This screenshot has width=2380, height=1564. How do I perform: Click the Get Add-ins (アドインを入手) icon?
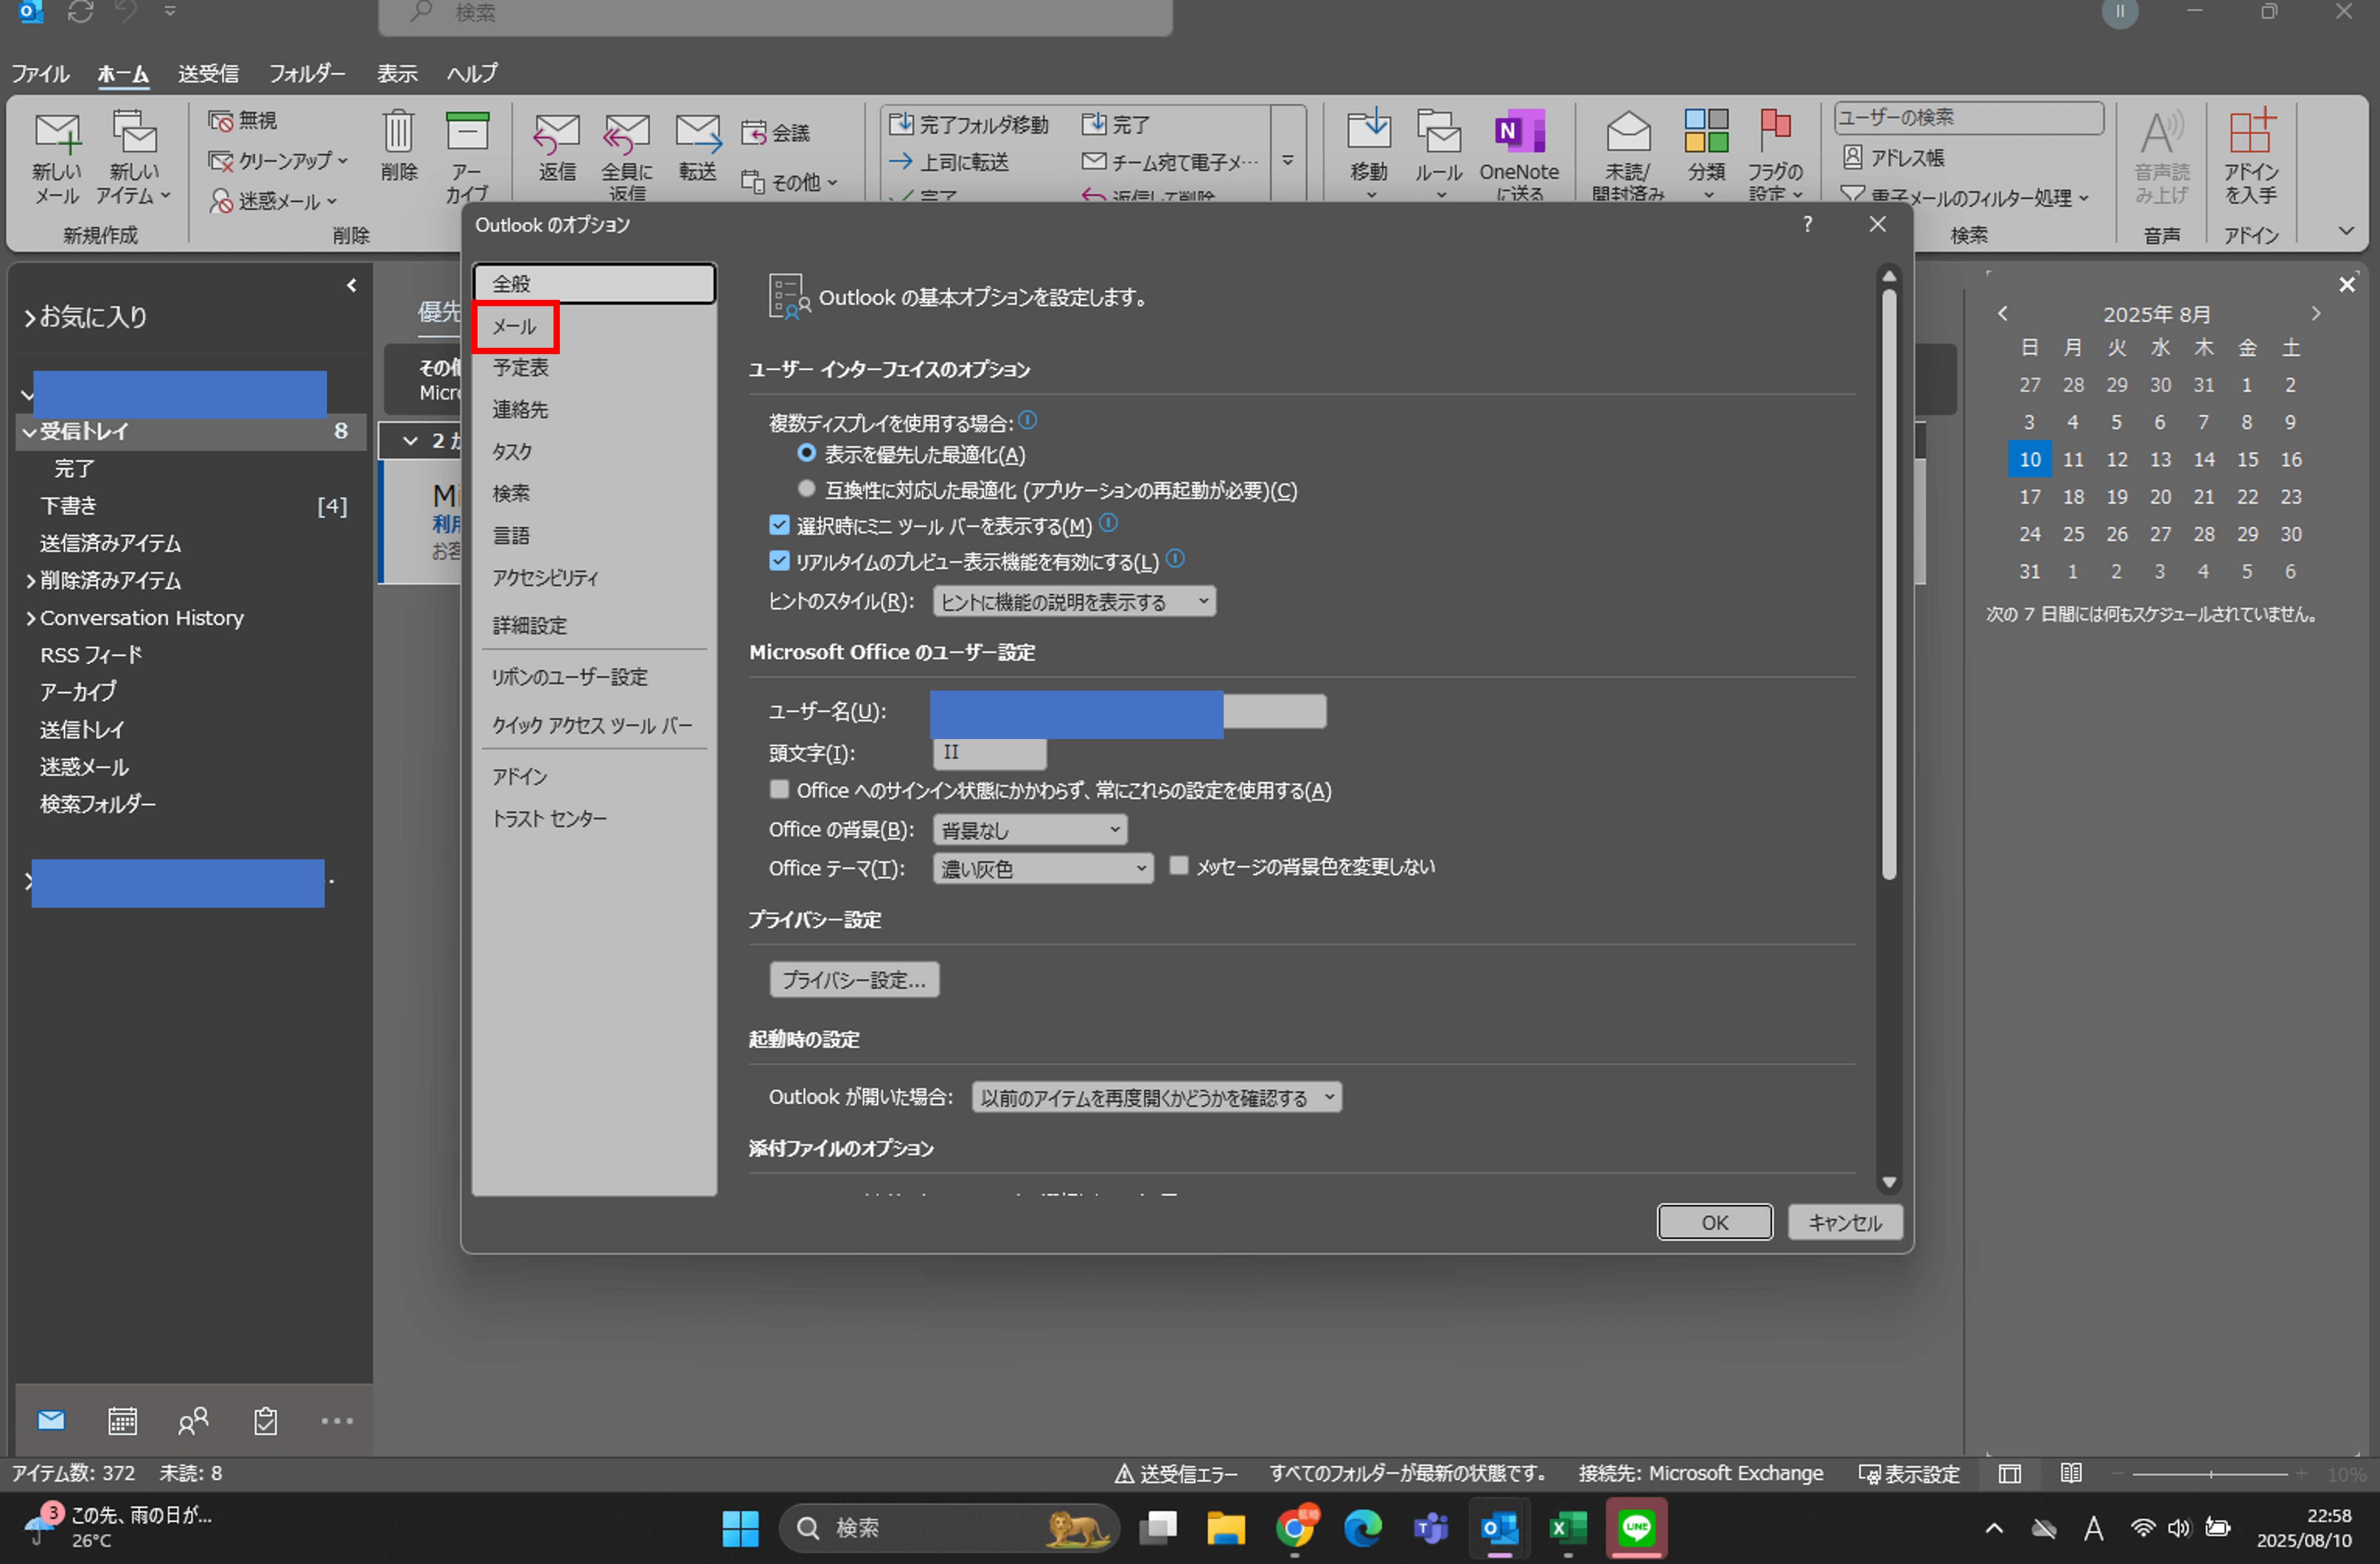[x=2251, y=155]
